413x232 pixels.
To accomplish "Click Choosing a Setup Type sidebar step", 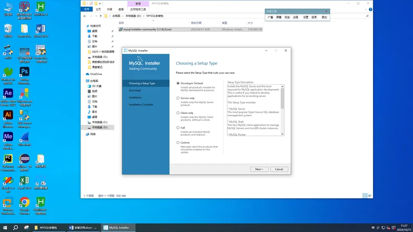I will click(x=142, y=83).
